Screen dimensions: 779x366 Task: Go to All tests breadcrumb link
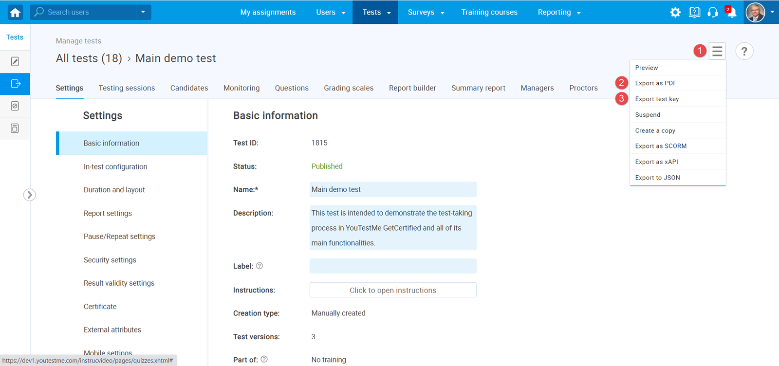pos(89,58)
